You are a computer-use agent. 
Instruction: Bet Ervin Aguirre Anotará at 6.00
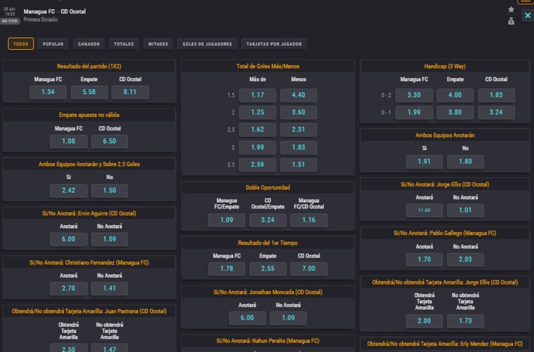click(69, 239)
